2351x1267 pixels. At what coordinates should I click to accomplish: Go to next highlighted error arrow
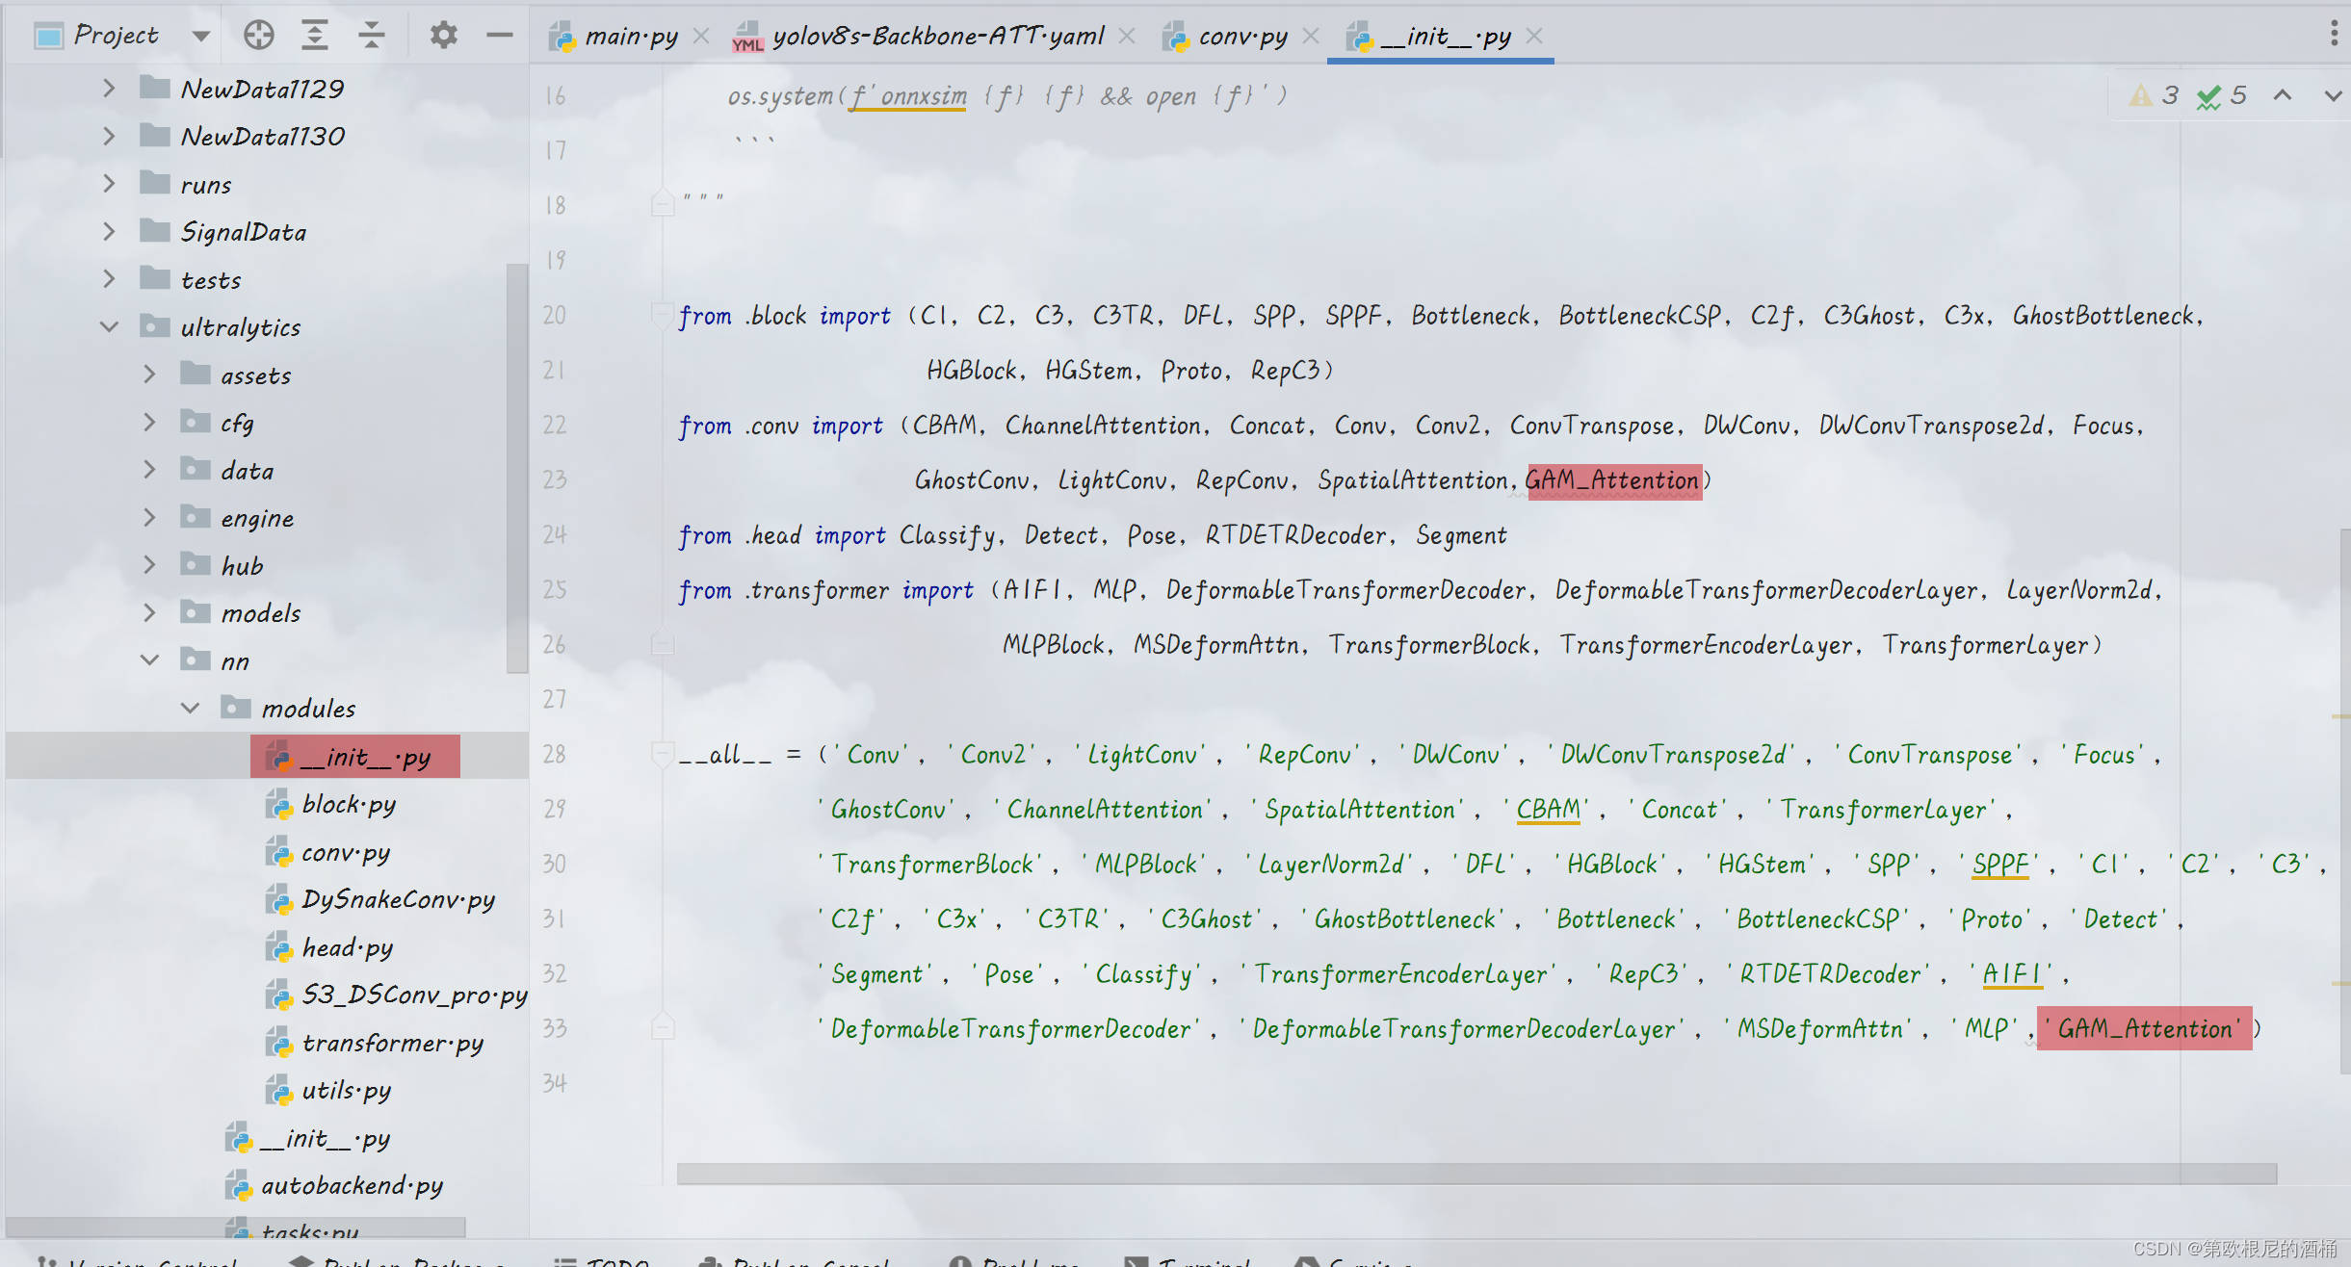tap(2332, 95)
